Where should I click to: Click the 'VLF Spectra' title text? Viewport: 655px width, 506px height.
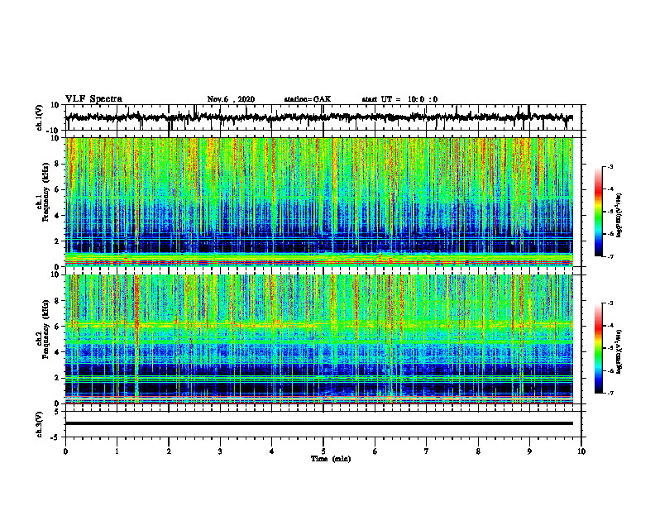93,99
